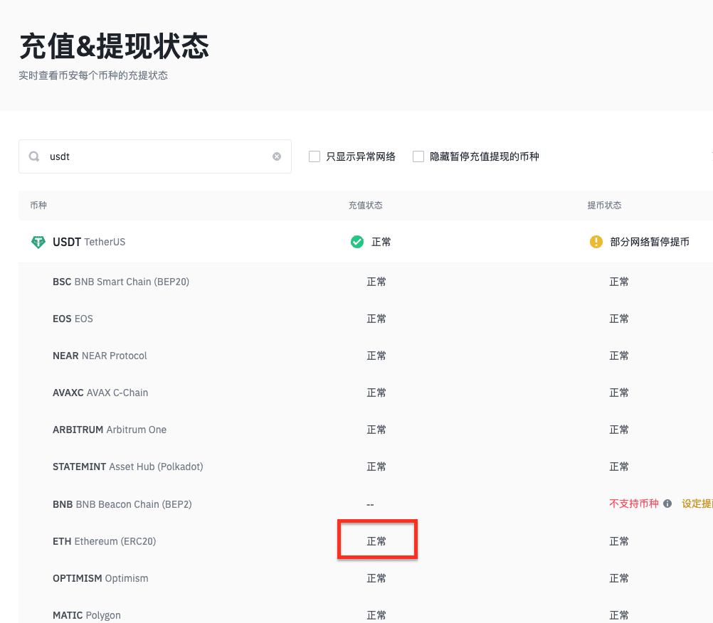The height and width of the screenshot is (623, 713).
Task: Open info icon beside 不支持币种
Action: (667, 504)
